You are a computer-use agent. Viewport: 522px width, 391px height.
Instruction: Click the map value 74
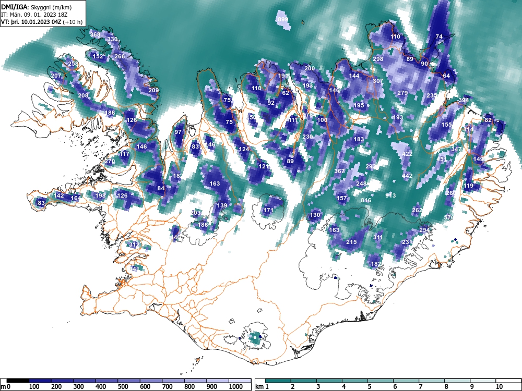click(439, 36)
